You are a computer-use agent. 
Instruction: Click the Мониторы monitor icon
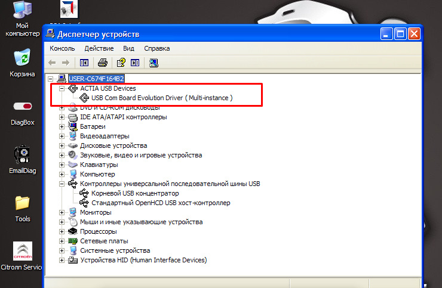(x=73, y=212)
